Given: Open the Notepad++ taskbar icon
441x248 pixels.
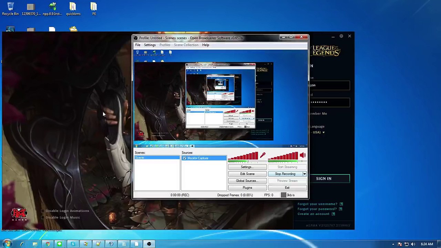Looking at the screenshot, I should (x=98, y=244).
